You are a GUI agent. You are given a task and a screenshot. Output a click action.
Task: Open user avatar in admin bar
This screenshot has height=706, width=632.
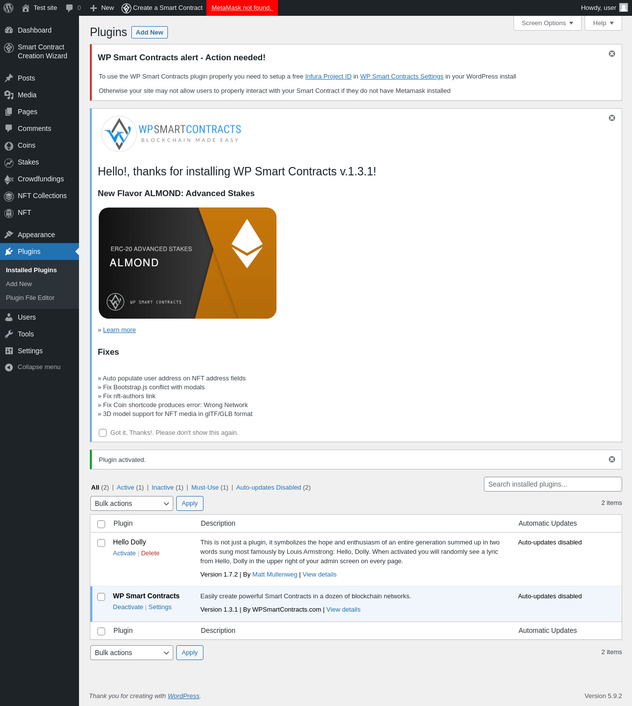pos(624,7)
